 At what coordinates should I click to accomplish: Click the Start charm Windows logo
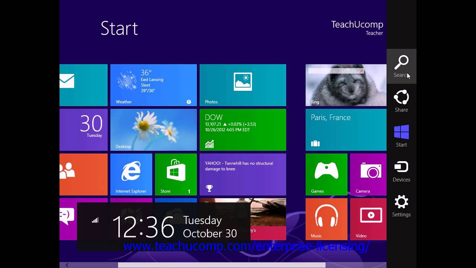coord(401,132)
